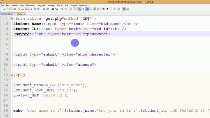Screen dimensions: 210x118
Task: Click the Redo arrow icon
Action: coord(48,9)
